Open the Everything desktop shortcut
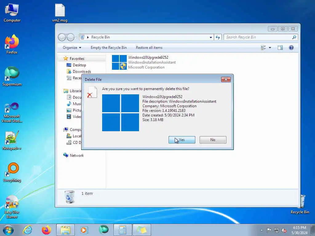This screenshot has width=315, height=236. point(12,172)
